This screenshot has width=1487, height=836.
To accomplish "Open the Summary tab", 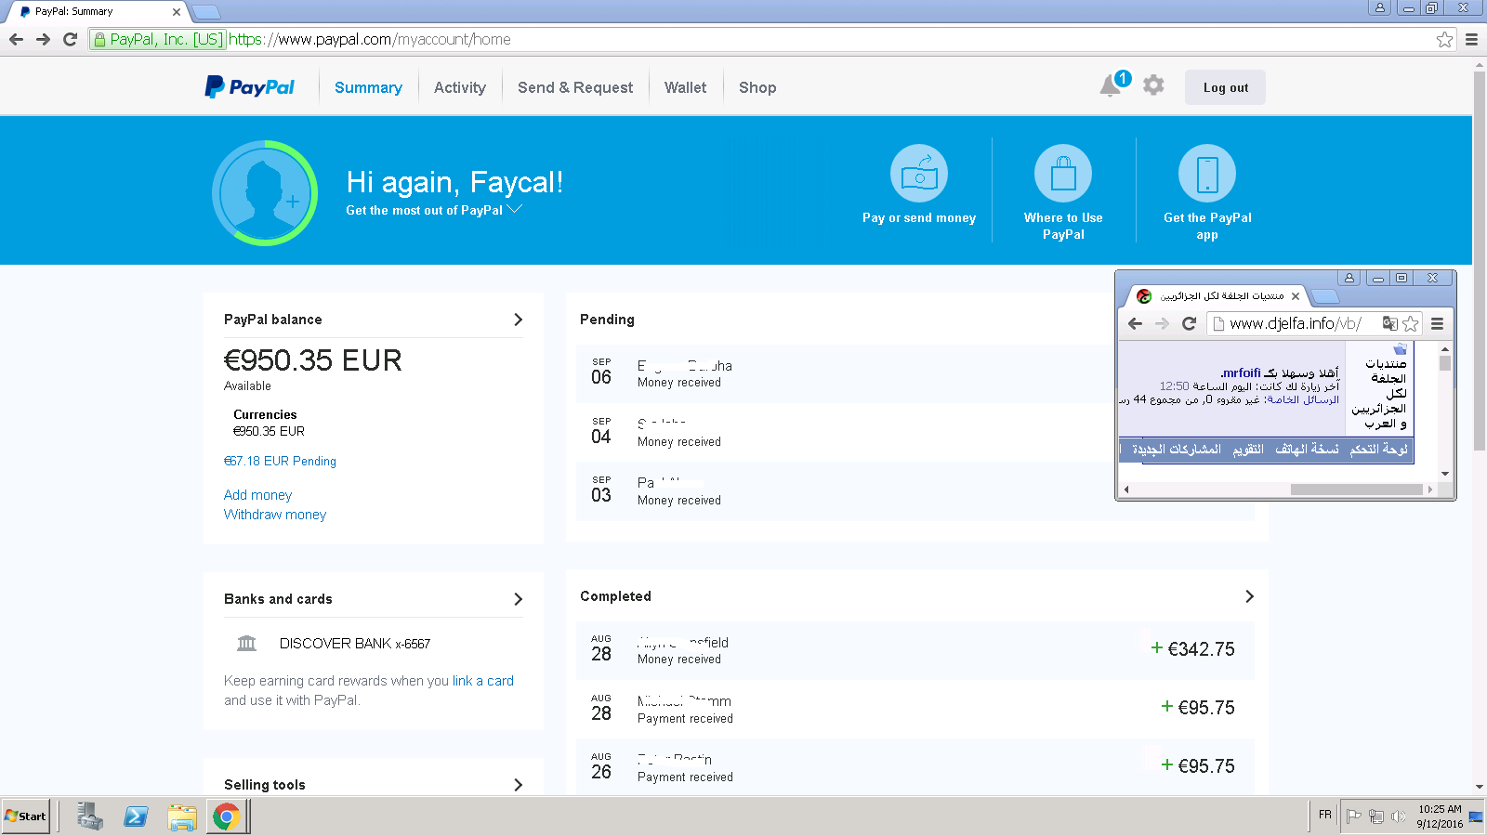I will point(368,87).
